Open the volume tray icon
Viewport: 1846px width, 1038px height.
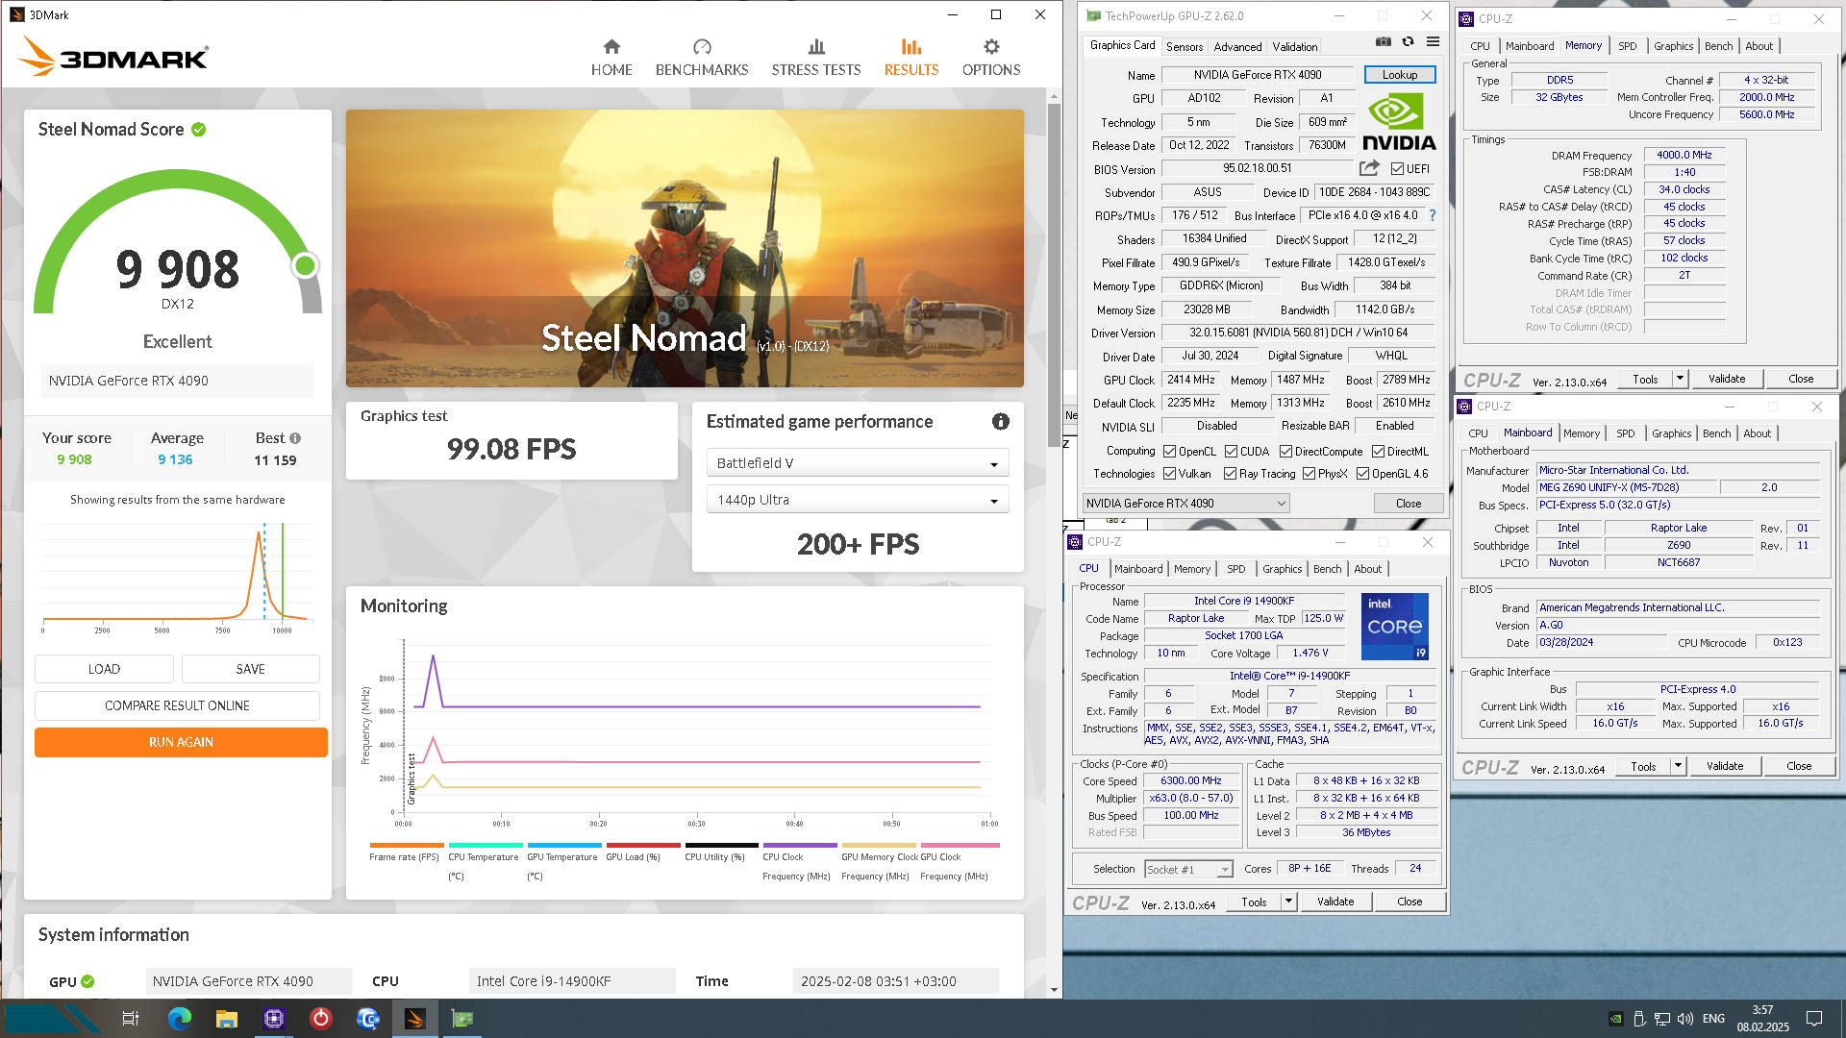1684,1019
